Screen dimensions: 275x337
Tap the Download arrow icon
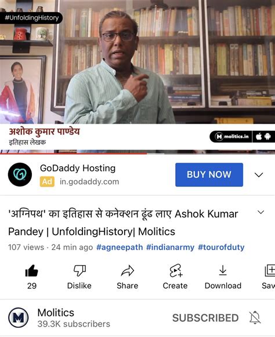click(x=223, y=270)
